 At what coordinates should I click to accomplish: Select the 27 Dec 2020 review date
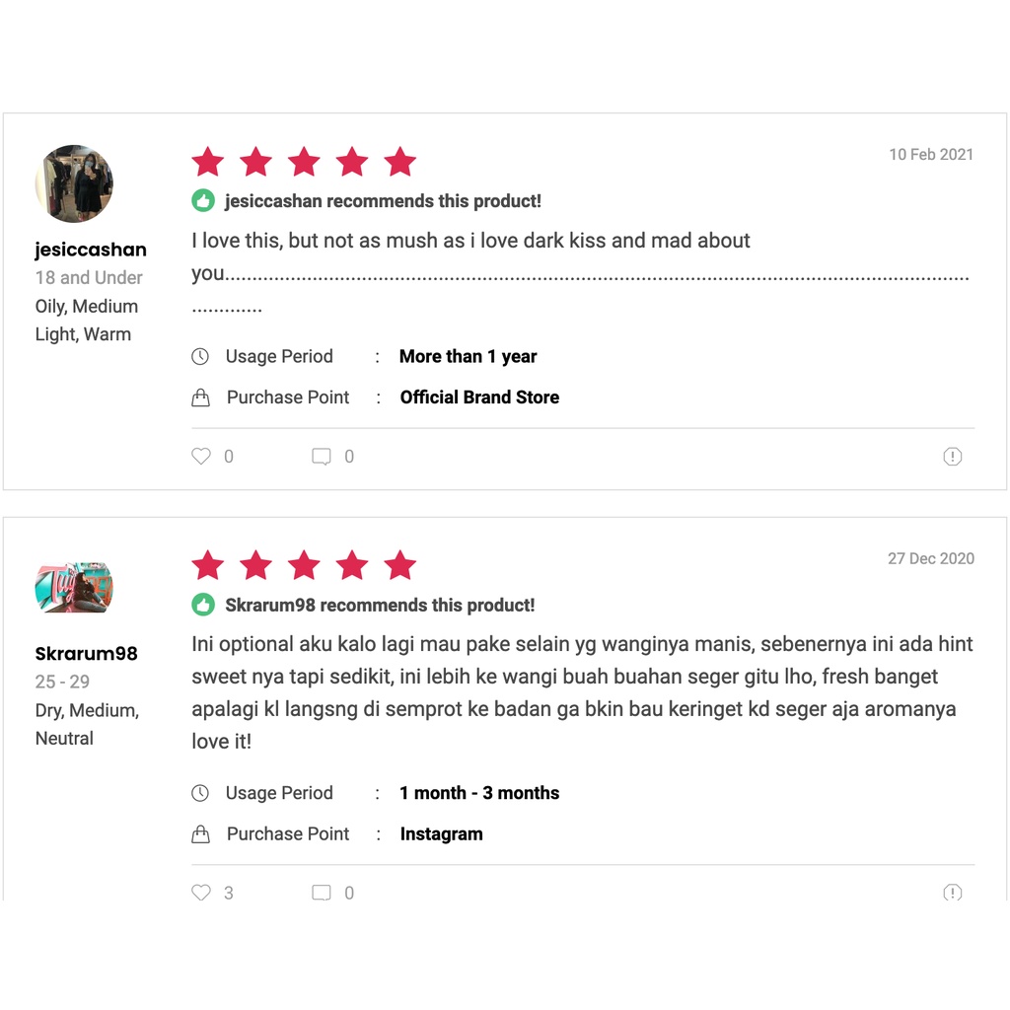931,558
